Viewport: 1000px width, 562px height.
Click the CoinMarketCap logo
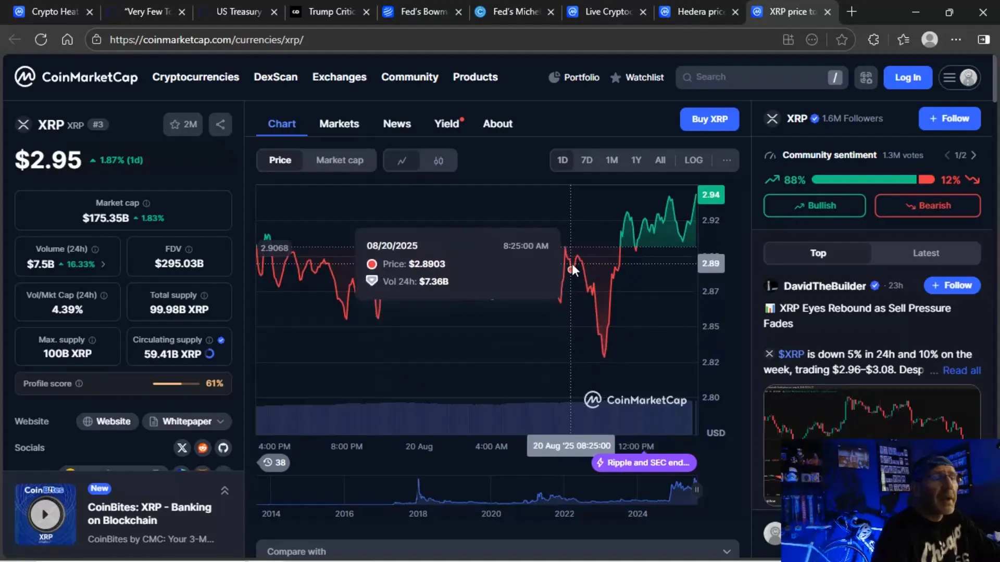point(76,77)
